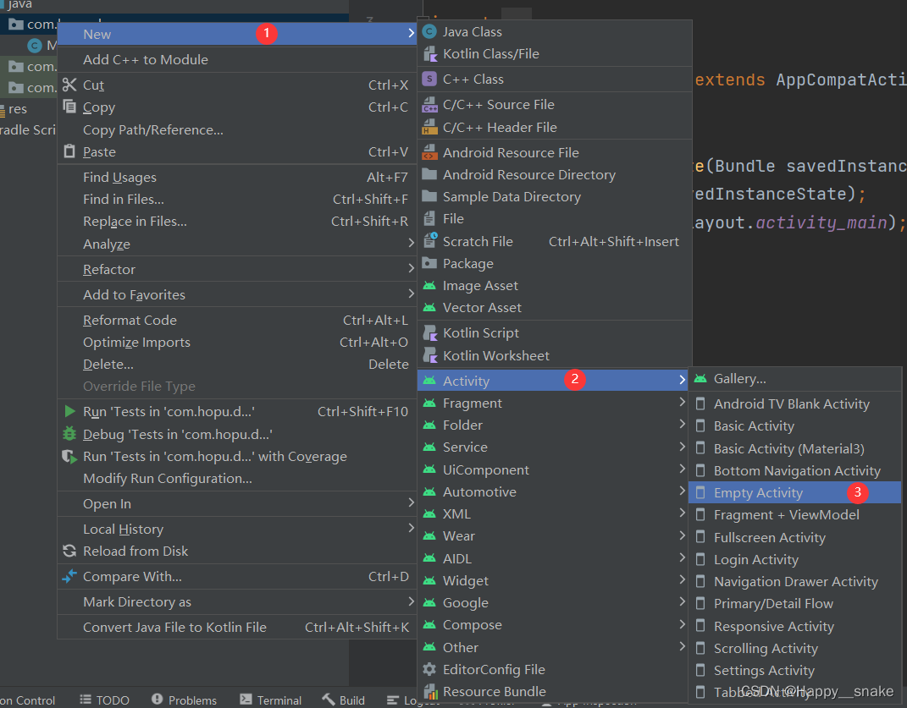Screen dimensions: 907x708
Task: Click the Android Resource File icon
Action: pos(429,152)
